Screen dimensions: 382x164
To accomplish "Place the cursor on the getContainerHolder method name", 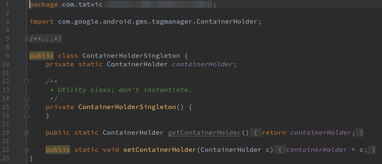I will point(205,133).
